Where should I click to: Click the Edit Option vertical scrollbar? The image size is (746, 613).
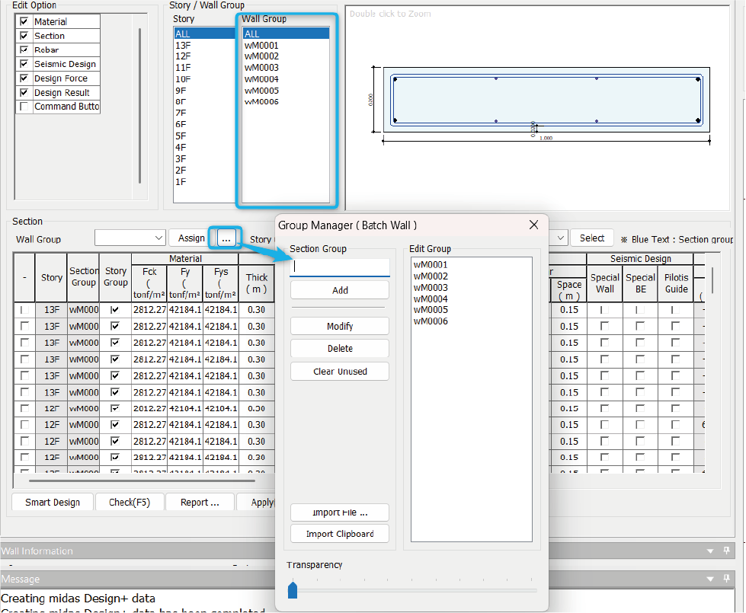[139, 106]
